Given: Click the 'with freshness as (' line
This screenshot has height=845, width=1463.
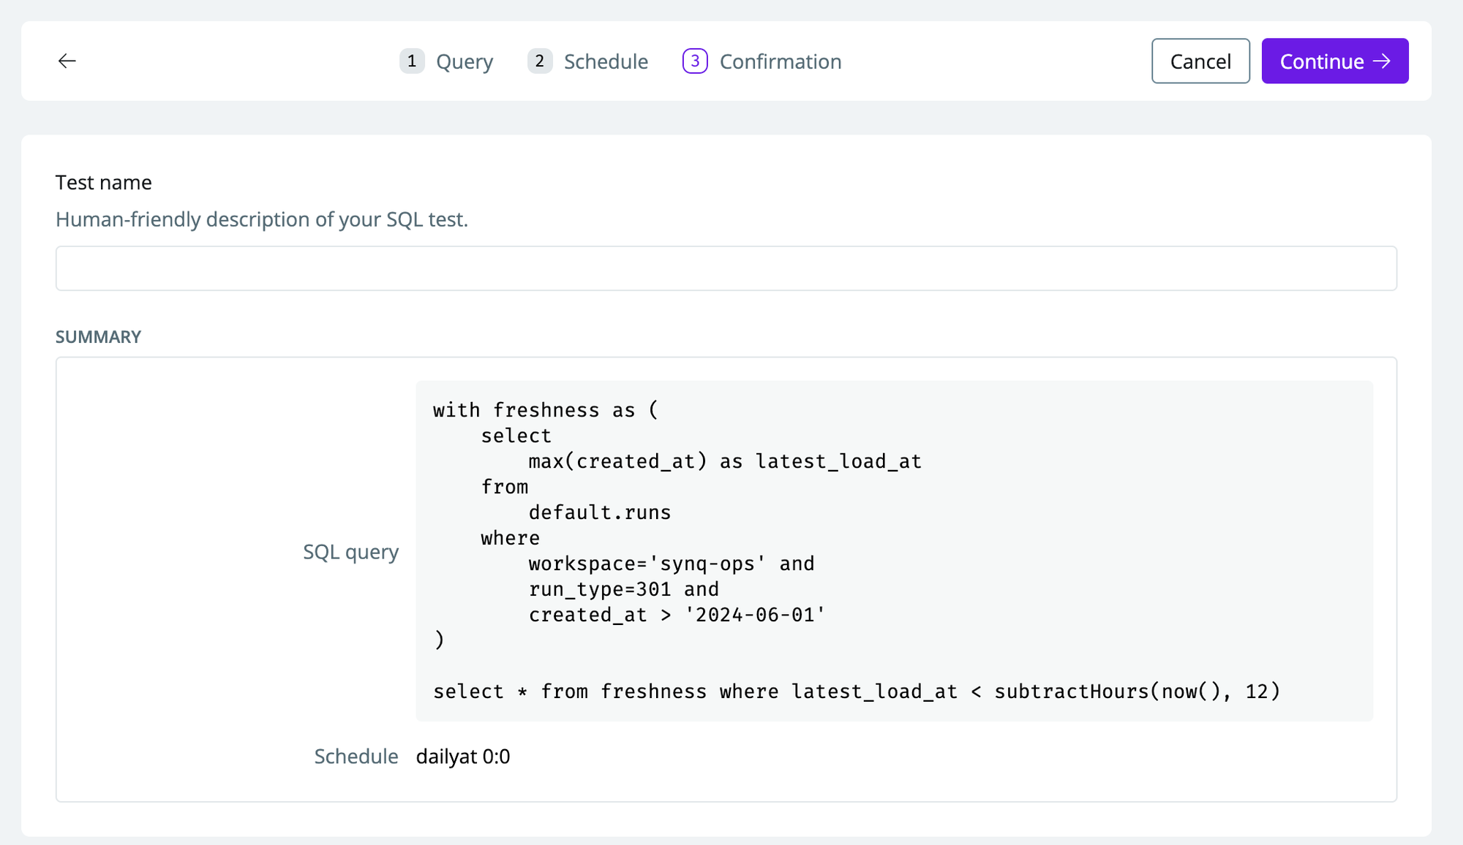Looking at the screenshot, I should pyautogui.click(x=545, y=410).
